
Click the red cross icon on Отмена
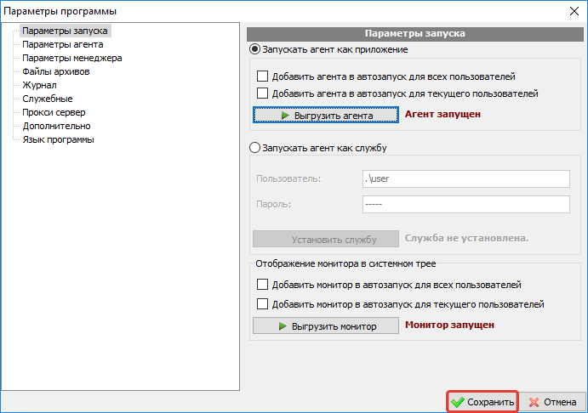coord(534,402)
